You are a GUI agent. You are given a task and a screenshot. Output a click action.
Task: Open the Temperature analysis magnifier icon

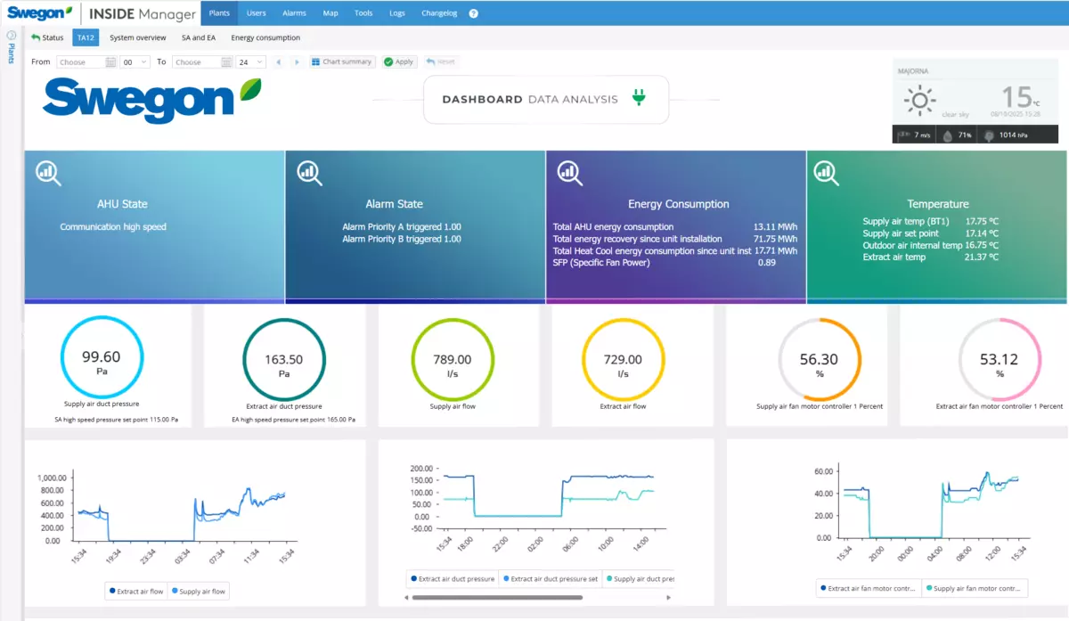coord(829,173)
